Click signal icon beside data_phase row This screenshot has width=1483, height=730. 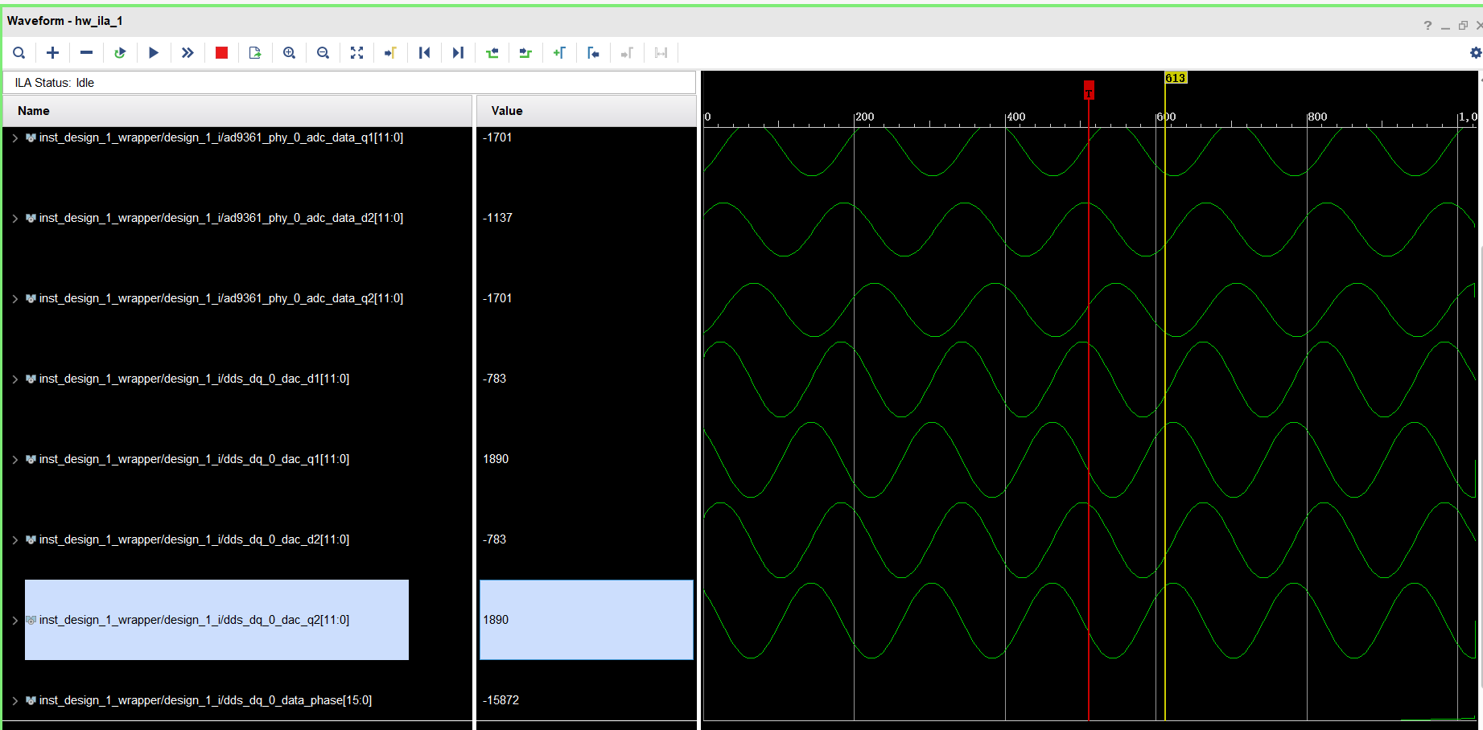point(31,700)
